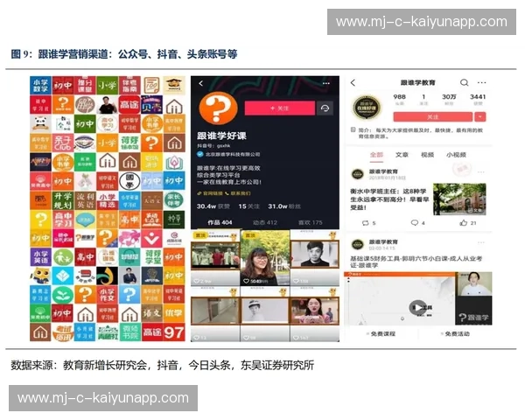525x420 pixels.
Task: Tap the green 家长伴考 account icon
Action: 174,200
